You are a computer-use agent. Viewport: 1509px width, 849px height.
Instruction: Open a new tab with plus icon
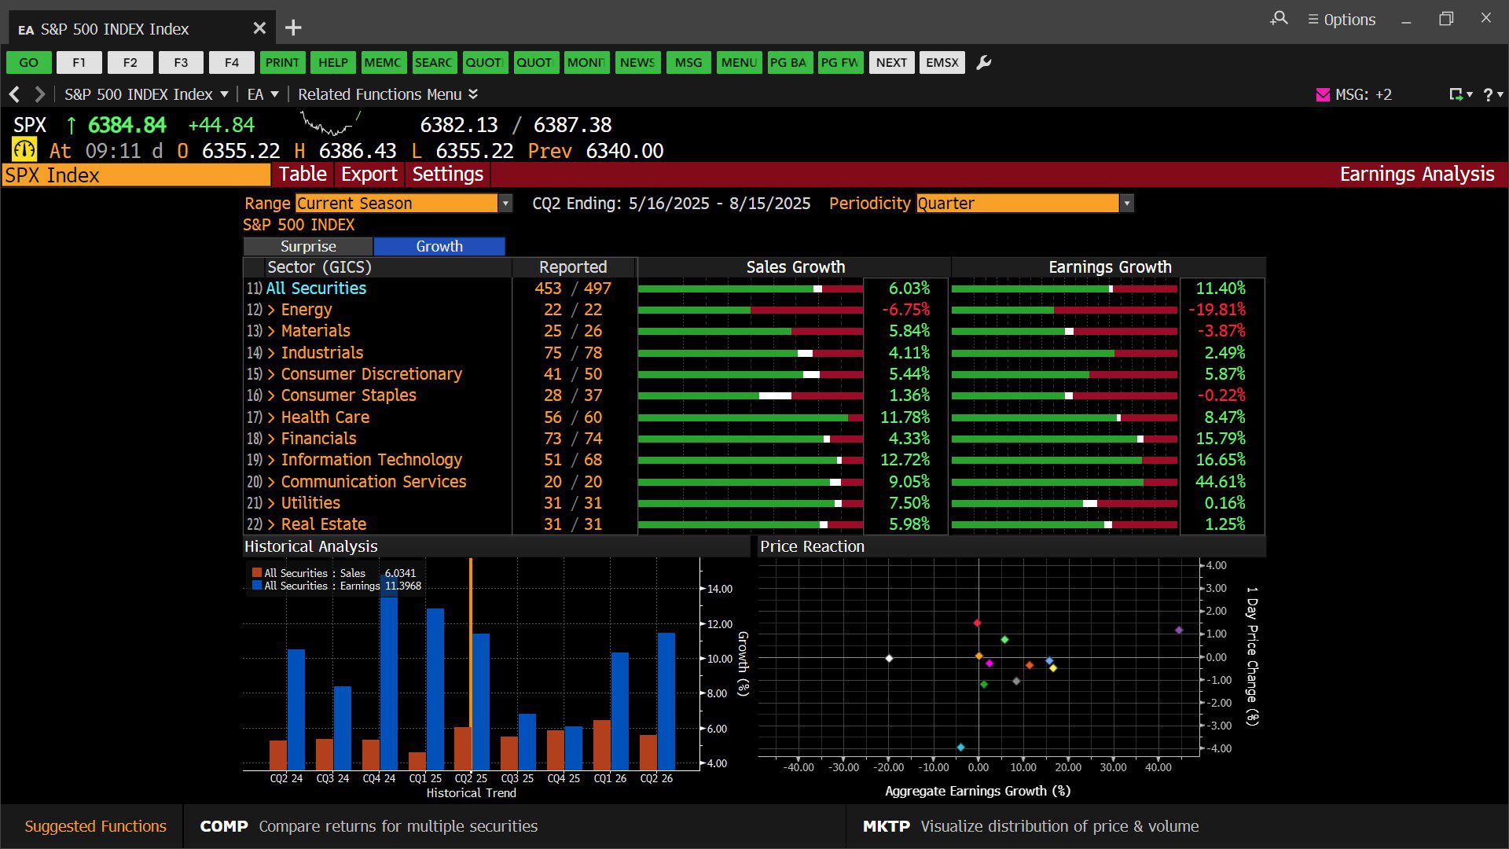pyautogui.click(x=293, y=28)
